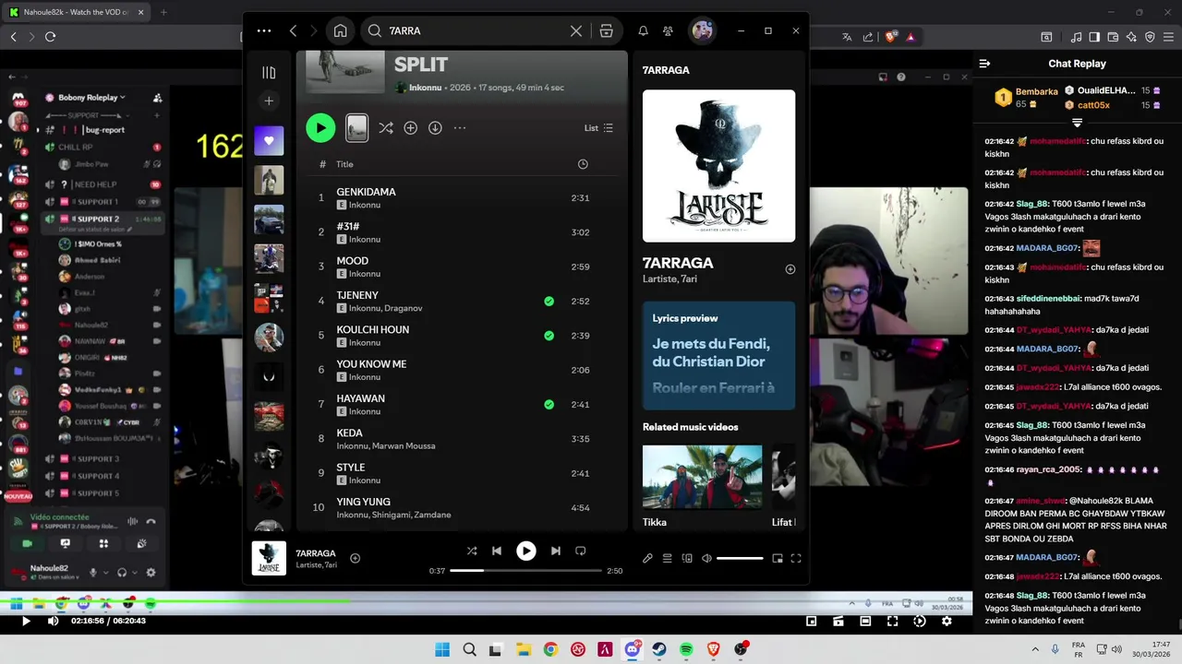Open the Lartiste album cover in panel

(718, 166)
